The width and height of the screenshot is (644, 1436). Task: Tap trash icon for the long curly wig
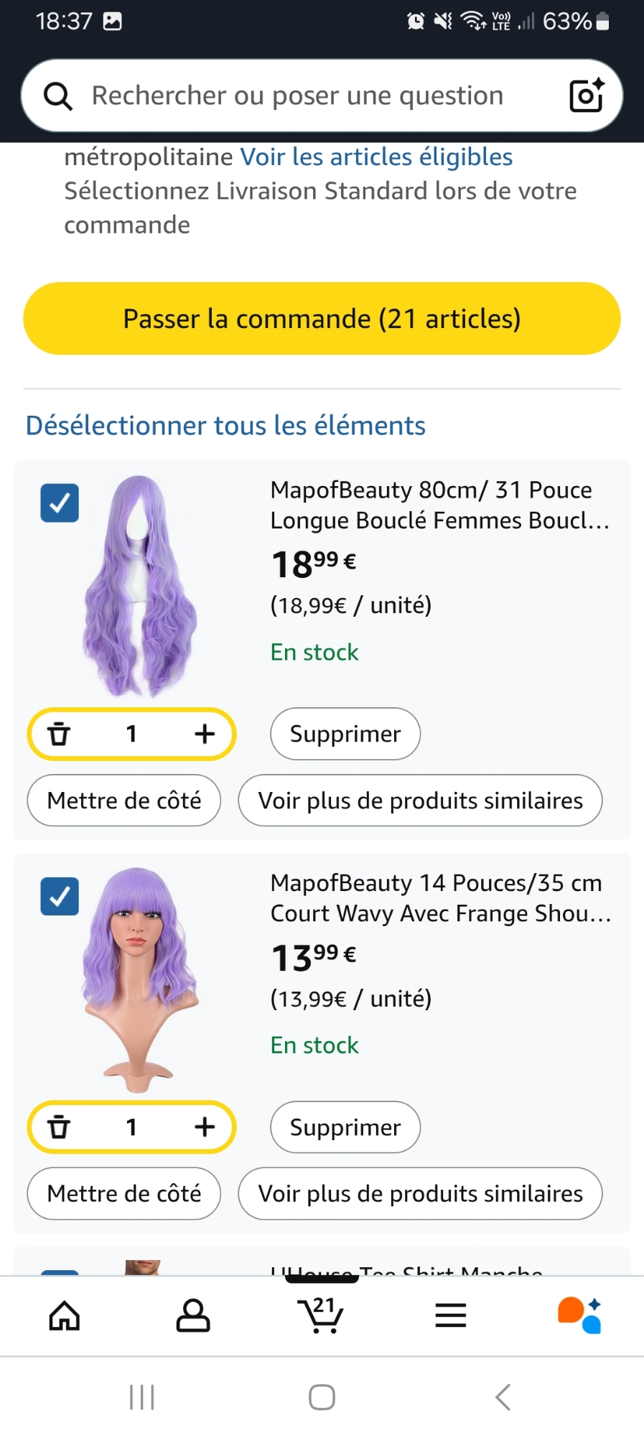[59, 734]
